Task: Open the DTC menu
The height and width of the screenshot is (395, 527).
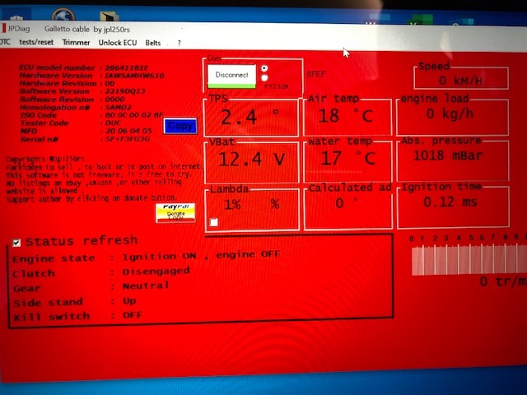Action: tap(4, 42)
